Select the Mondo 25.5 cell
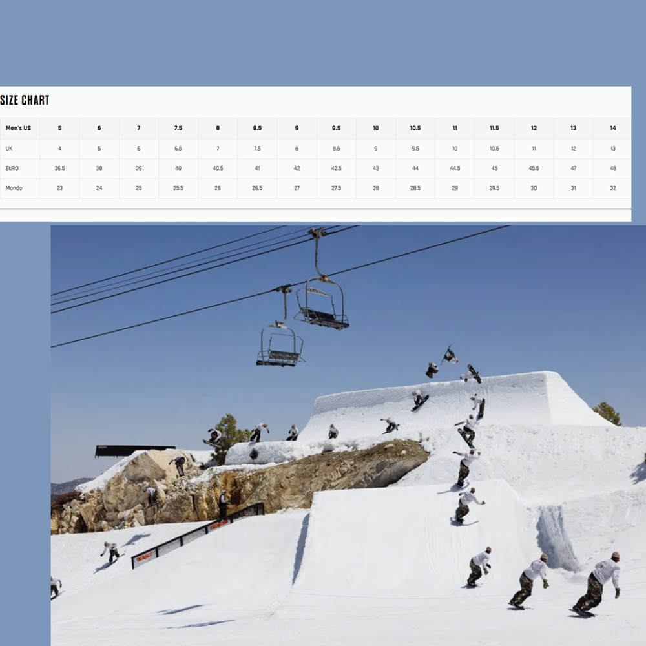The width and height of the screenshot is (646, 646). pos(178,188)
